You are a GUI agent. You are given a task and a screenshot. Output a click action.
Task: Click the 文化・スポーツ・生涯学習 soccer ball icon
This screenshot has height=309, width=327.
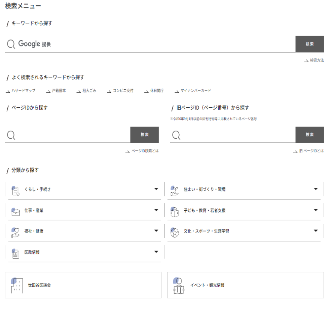tap(174, 231)
